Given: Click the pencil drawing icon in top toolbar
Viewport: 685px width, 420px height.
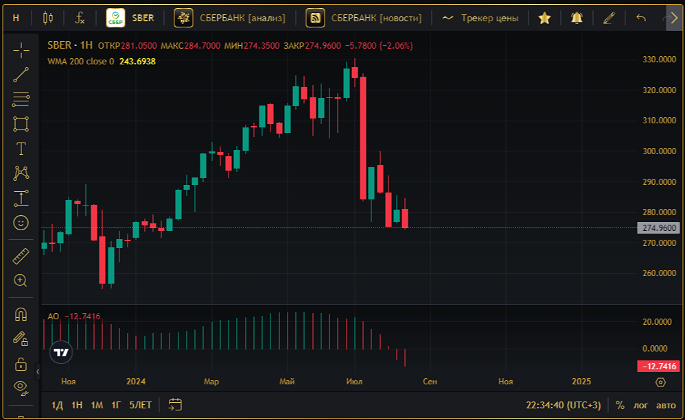Looking at the screenshot, I should 609,18.
